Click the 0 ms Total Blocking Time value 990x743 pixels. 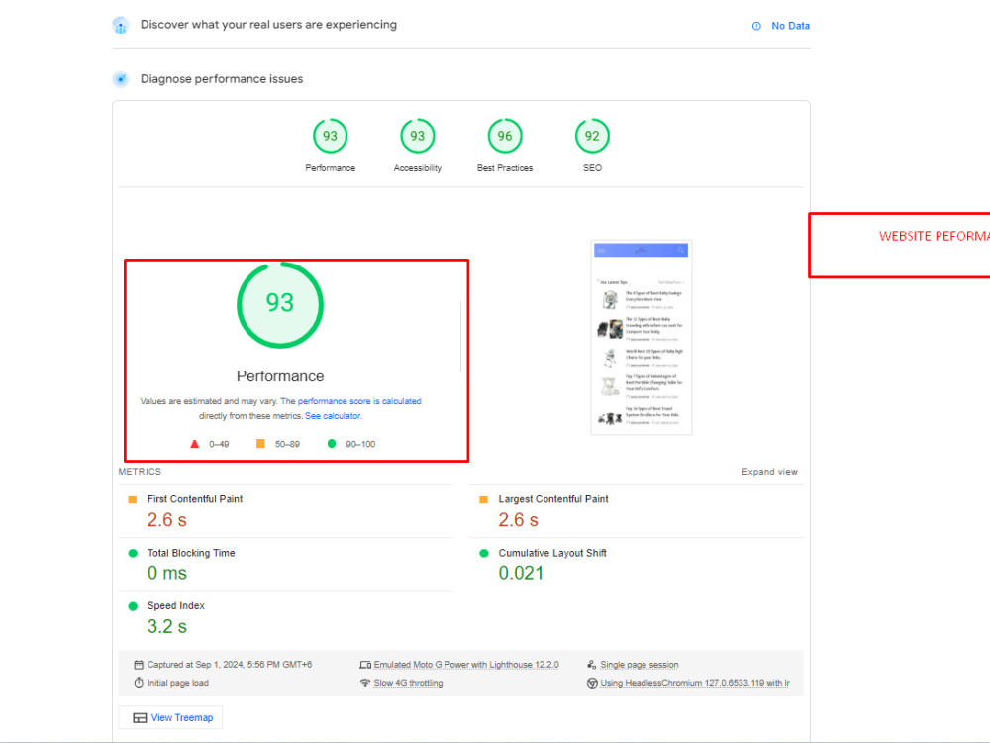[166, 573]
